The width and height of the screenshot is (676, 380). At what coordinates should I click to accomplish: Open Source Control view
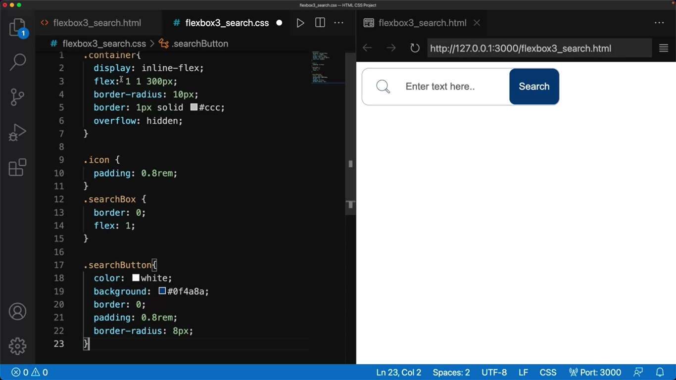click(x=17, y=97)
